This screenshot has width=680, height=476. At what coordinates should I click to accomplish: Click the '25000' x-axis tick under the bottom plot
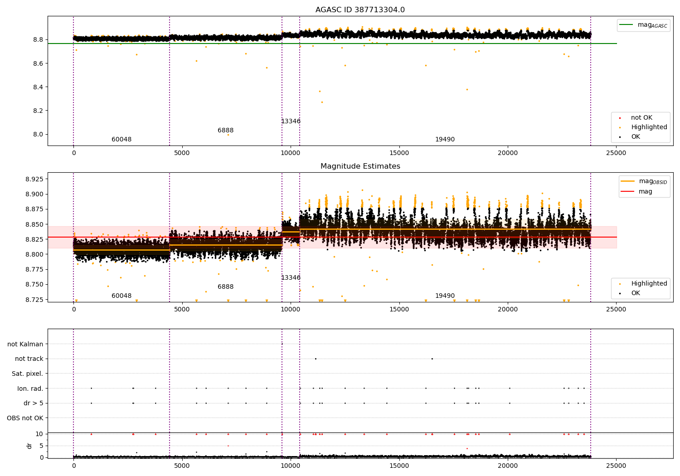[616, 466]
